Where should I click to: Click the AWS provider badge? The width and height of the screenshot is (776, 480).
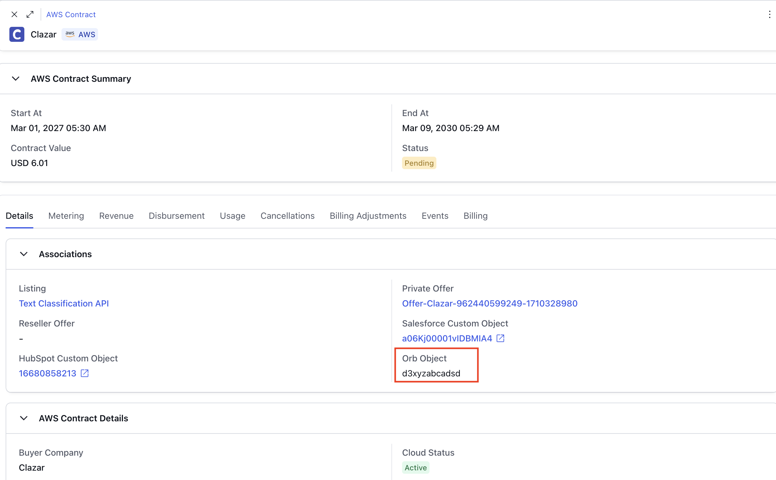pyautogui.click(x=80, y=34)
